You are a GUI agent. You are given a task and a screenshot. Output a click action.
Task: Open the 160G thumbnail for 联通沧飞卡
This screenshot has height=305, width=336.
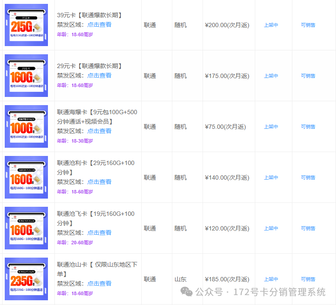click(26, 228)
